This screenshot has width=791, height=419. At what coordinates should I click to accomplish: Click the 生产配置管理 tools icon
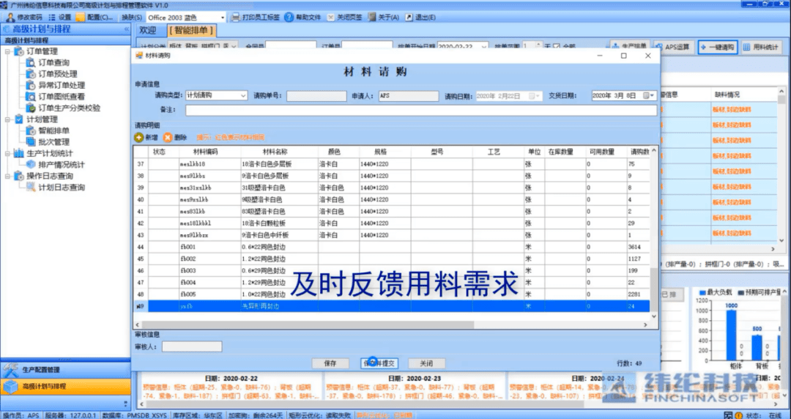point(10,370)
